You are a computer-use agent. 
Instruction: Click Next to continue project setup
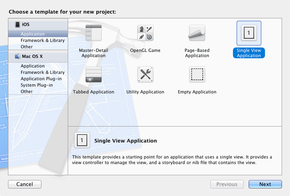pos(265,184)
